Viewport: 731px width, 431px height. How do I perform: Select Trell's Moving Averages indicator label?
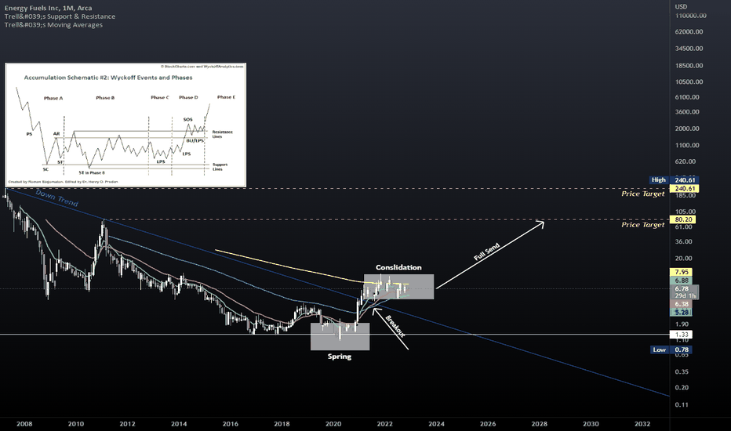(53, 25)
